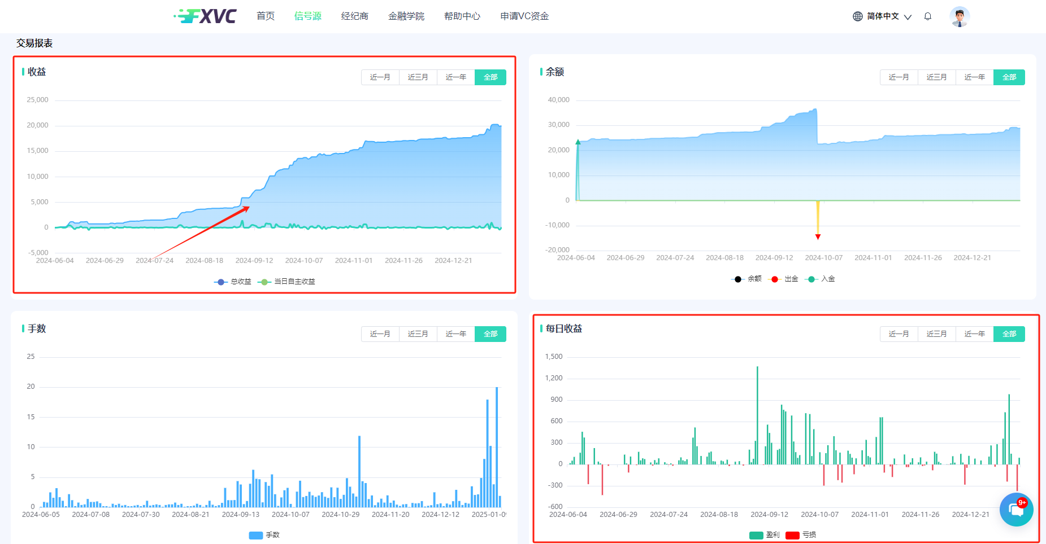The height and width of the screenshot is (544, 1046).
Task: Toggle 亏损 legend series
Action: click(x=801, y=535)
